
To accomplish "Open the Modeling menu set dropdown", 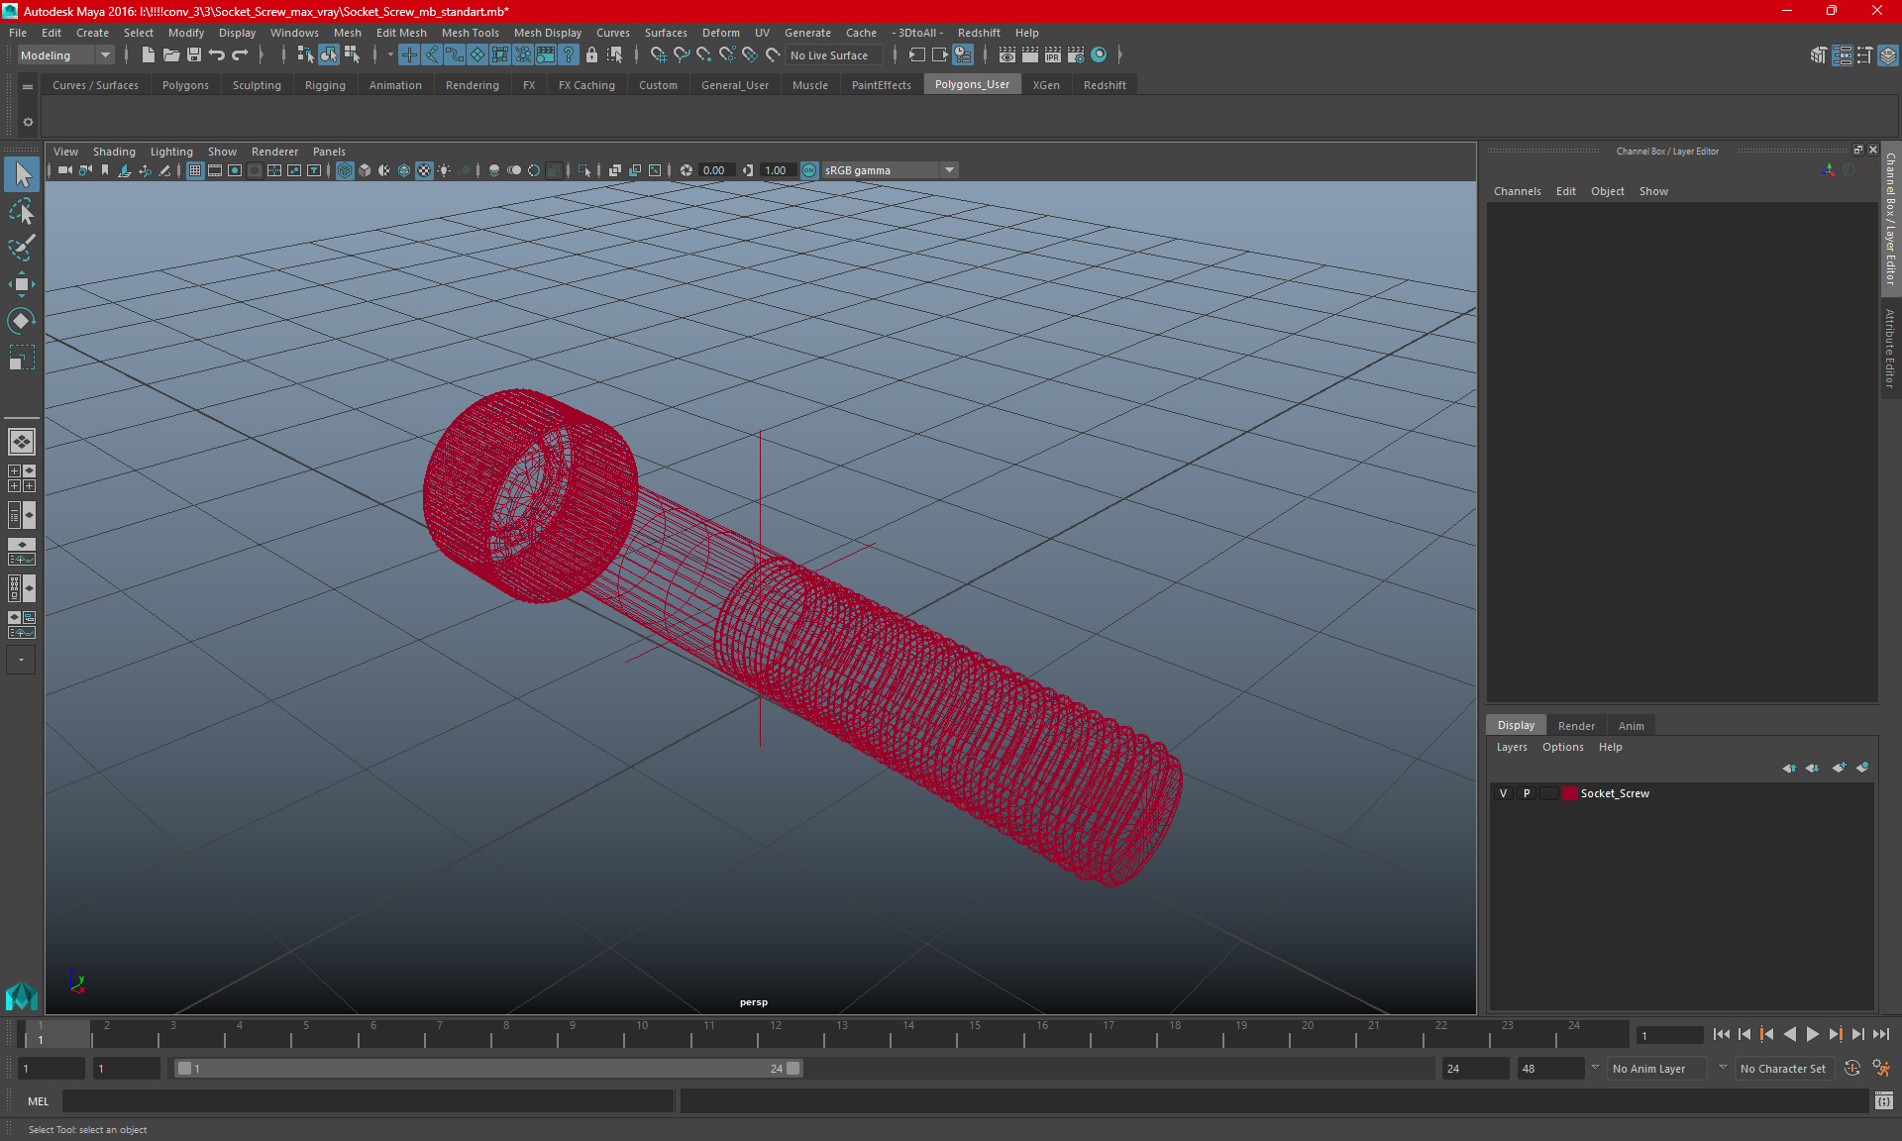I will [x=65, y=55].
